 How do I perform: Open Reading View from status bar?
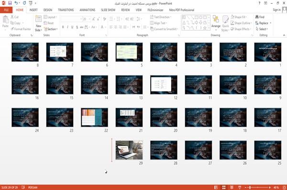tap(232, 188)
